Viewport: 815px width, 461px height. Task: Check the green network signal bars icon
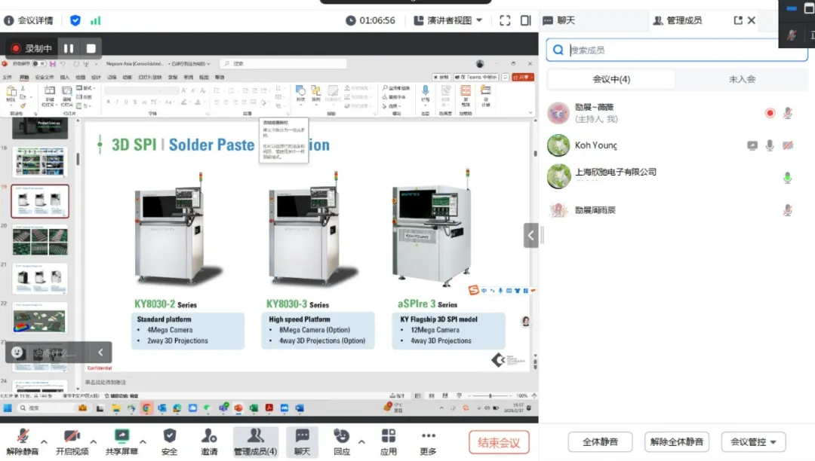(x=96, y=20)
